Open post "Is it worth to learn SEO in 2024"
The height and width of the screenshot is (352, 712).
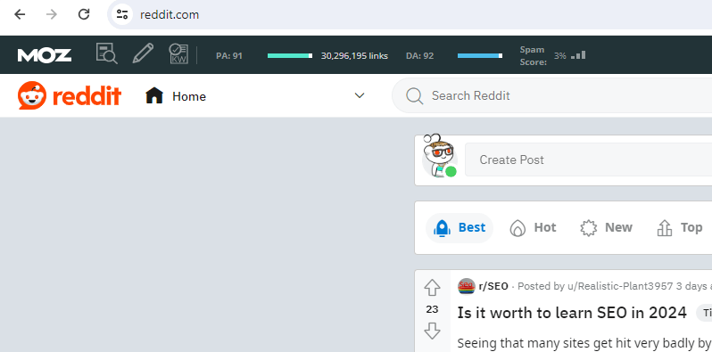pos(572,313)
